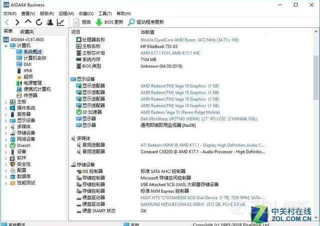Click the 设备 tree icon
The height and width of the screenshot is (226, 320).
coord(12,152)
